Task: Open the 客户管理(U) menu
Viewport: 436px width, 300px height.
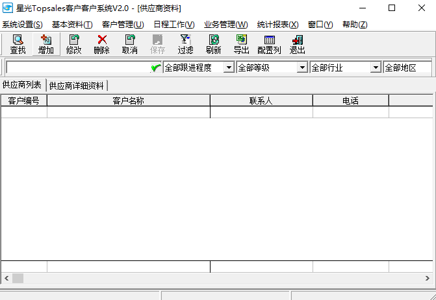Action: (123, 25)
